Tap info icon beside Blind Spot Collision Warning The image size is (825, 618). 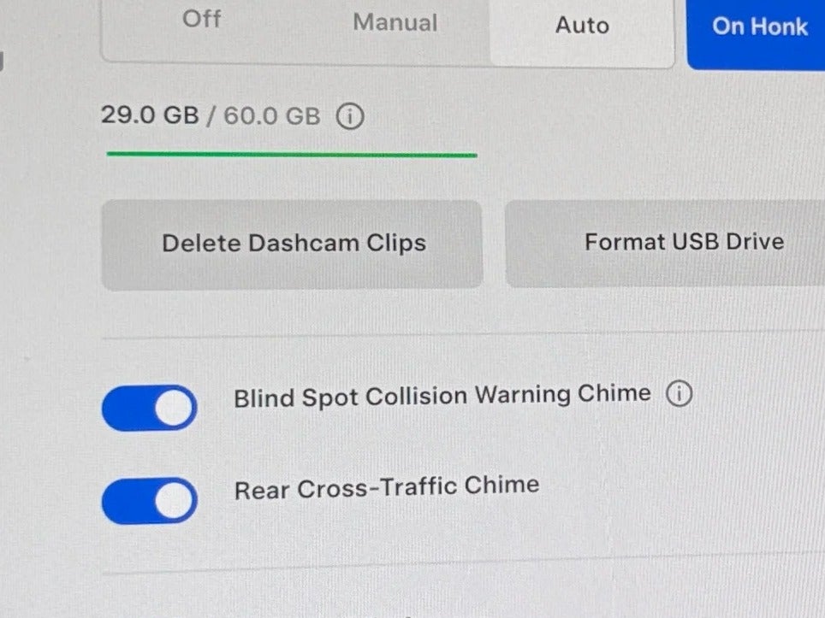(680, 393)
